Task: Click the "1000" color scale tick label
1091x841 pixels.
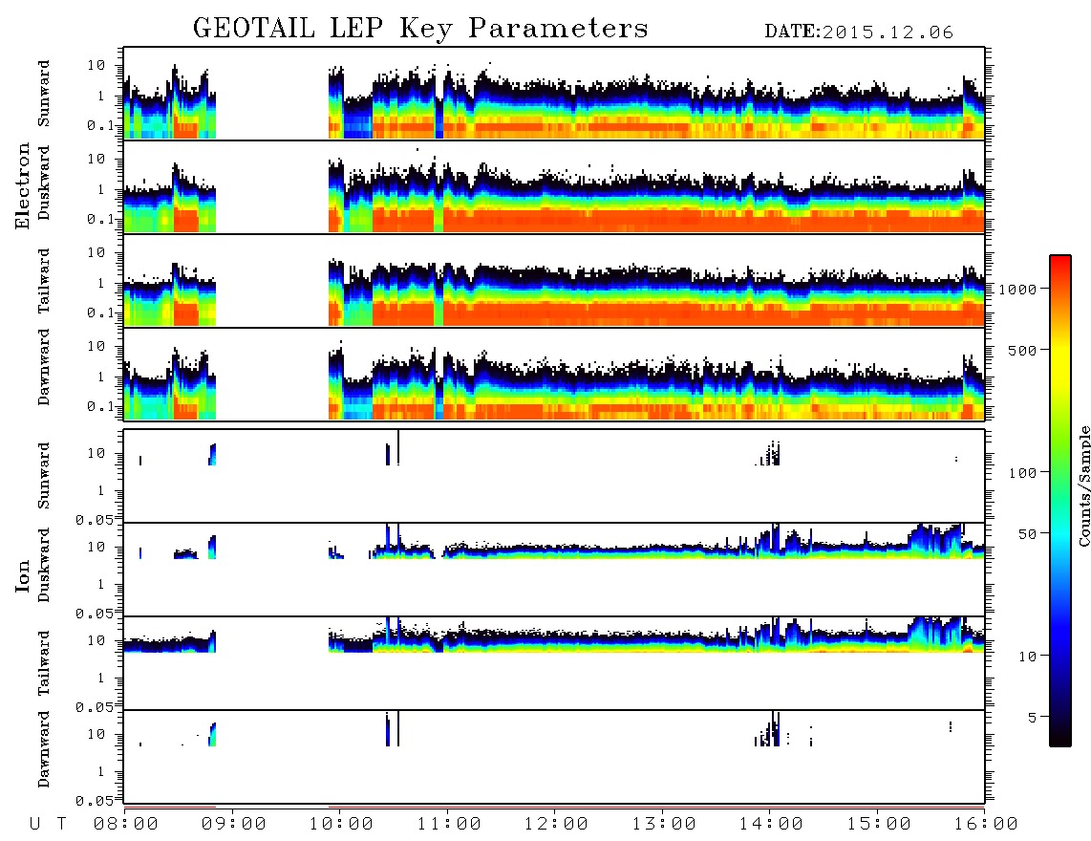Action: [1017, 290]
